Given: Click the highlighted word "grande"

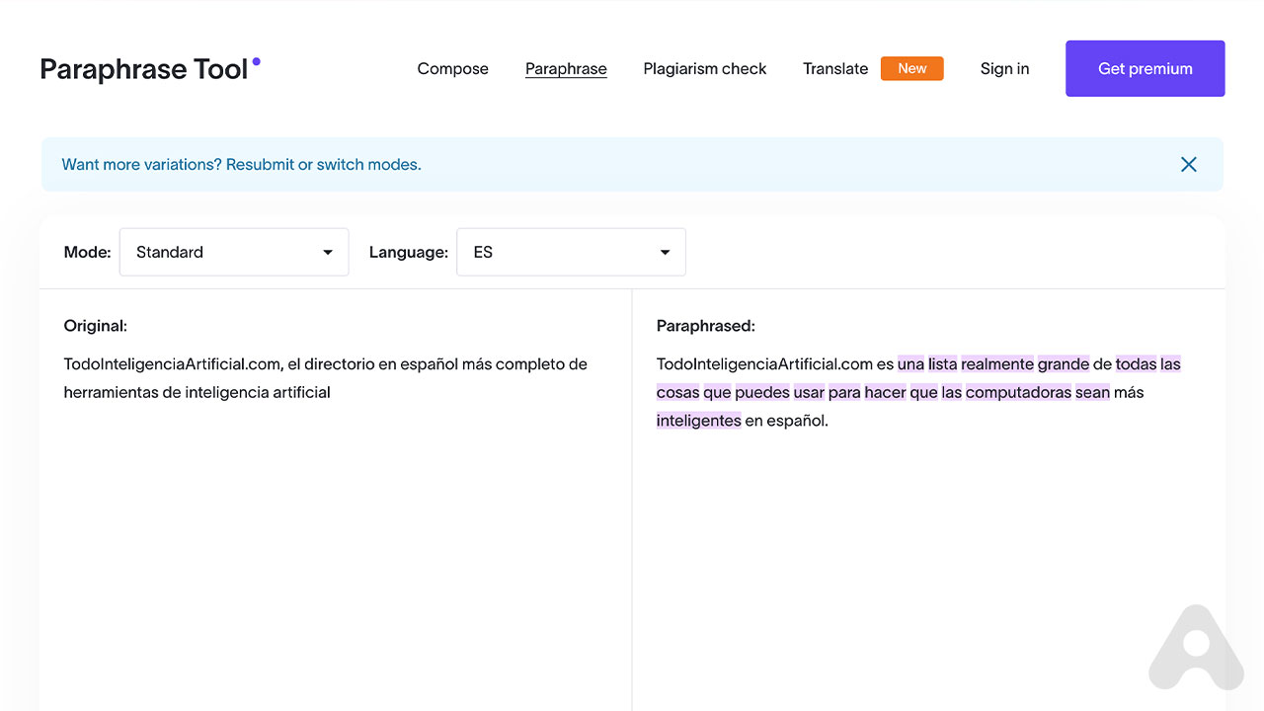Looking at the screenshot, I should pos(1063,364).
